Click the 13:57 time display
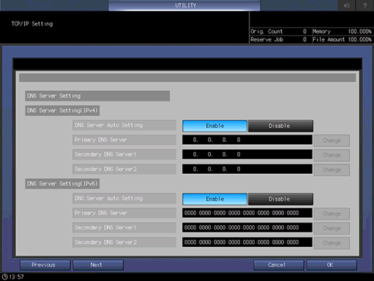Viewport: 374px width, 281px height. coord(17,277)
